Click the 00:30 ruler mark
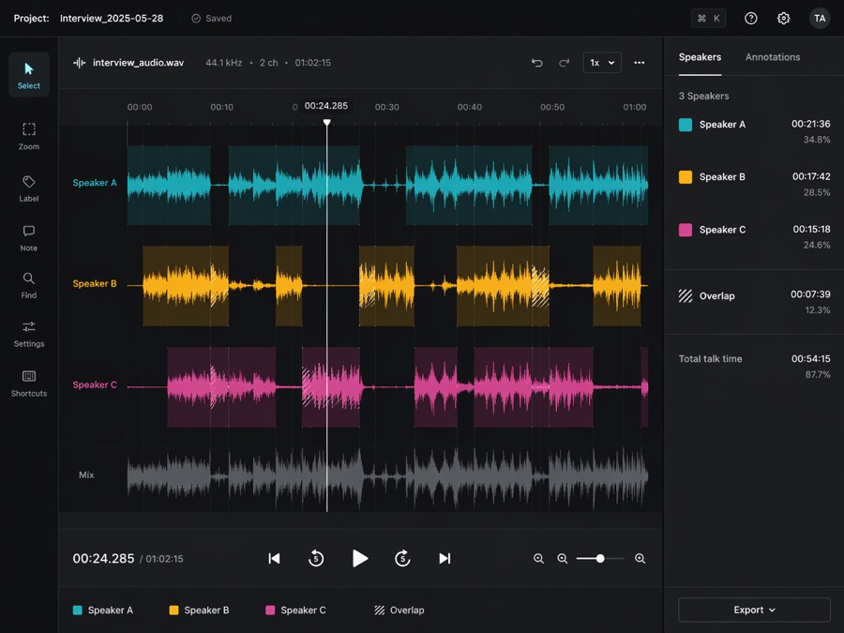Viewport: 844px width, 633px height. (387, 107)
